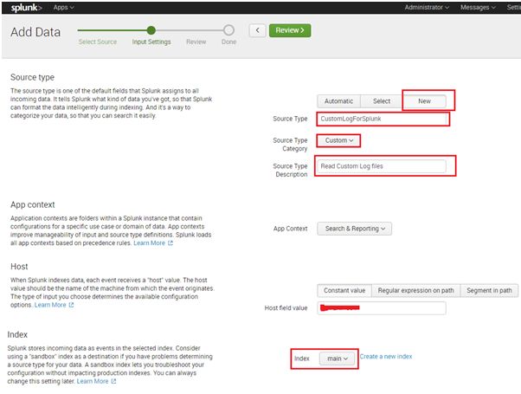Click the Source Type input field
Viewport: 521px width, 394px height.
(382, 119)
